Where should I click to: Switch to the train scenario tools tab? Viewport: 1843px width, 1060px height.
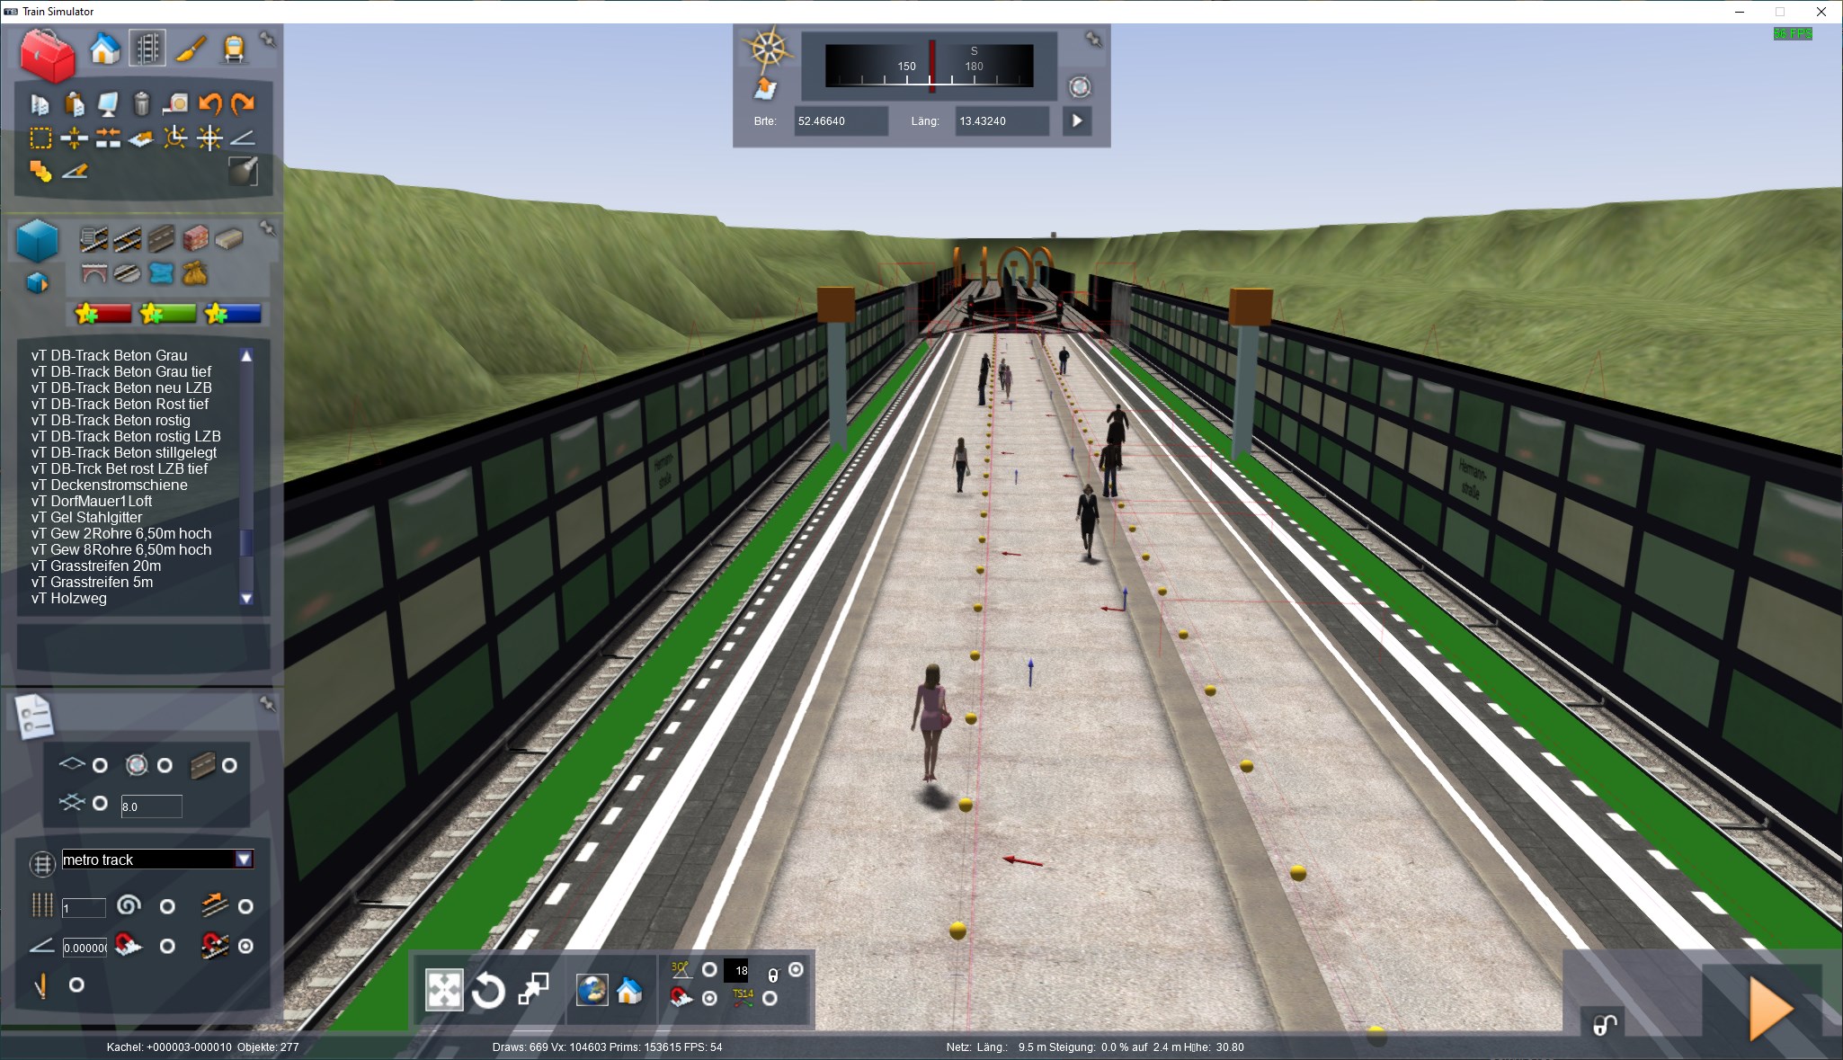tap(234, 49)
